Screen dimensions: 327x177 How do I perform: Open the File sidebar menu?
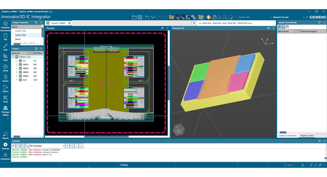pyautogui.click(x=5, y=37)
